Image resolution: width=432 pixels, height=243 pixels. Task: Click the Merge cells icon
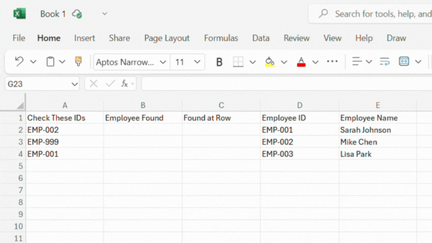tap(404, 61)
